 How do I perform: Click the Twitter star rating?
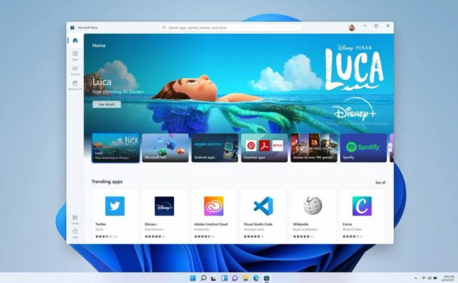coord(104,236)
